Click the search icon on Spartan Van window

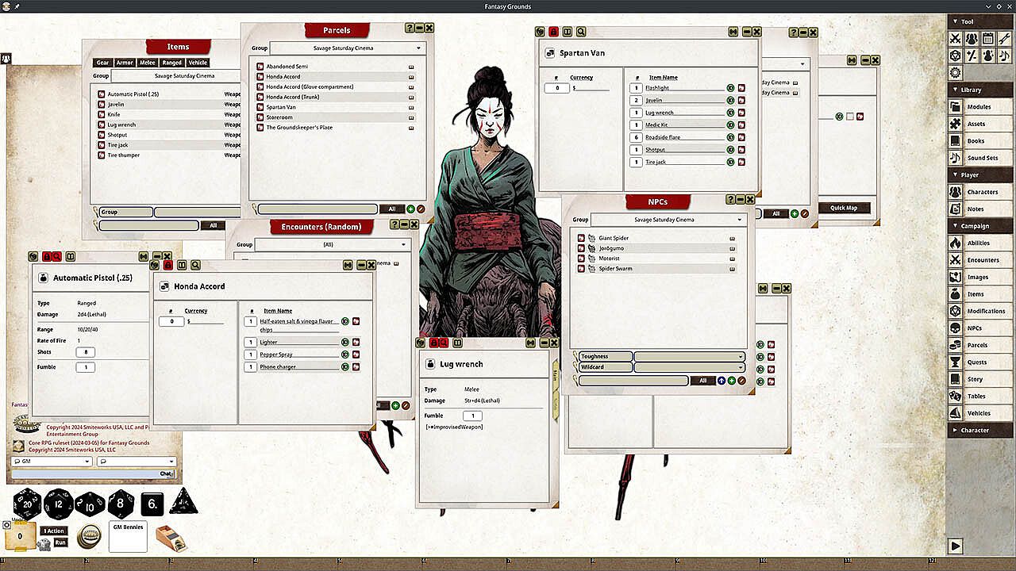pos(582,32)
